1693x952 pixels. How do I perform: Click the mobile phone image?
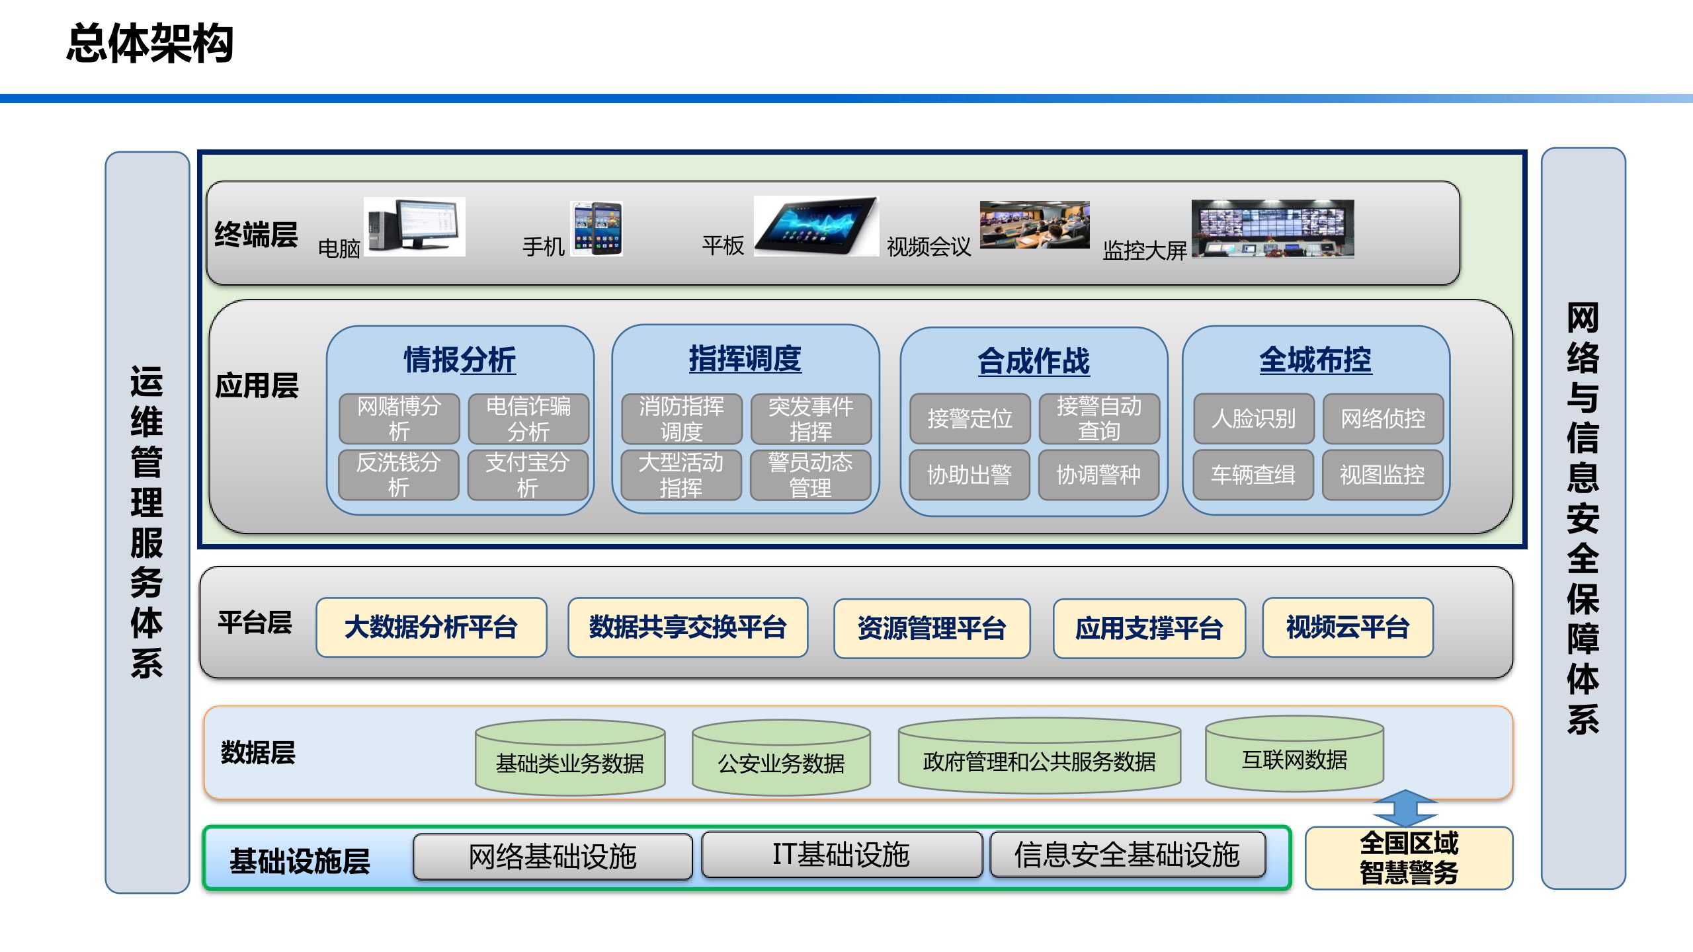[x=597, y=229]
